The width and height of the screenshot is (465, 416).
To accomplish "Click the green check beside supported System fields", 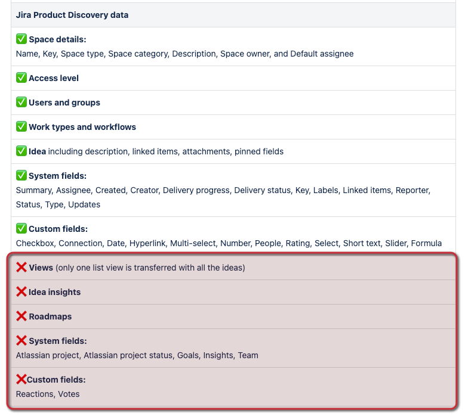I will click(x=21, y=175).
